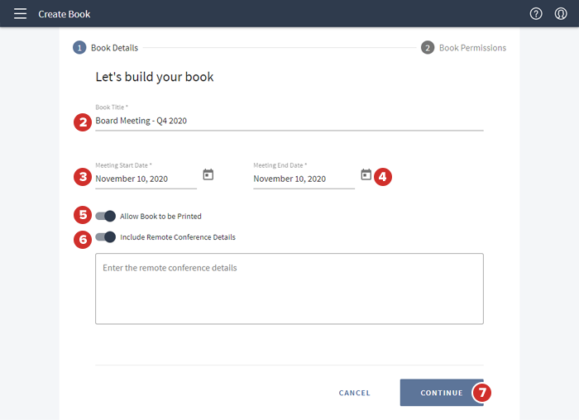Screen dimensions: 579x420
Task: Click the Meeting End Date field
Action: [303, 179]
